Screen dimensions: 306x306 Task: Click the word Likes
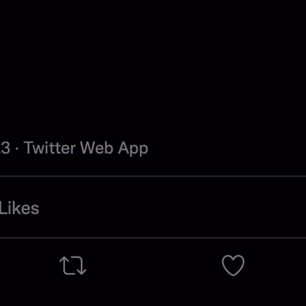(x=19, y=208)
